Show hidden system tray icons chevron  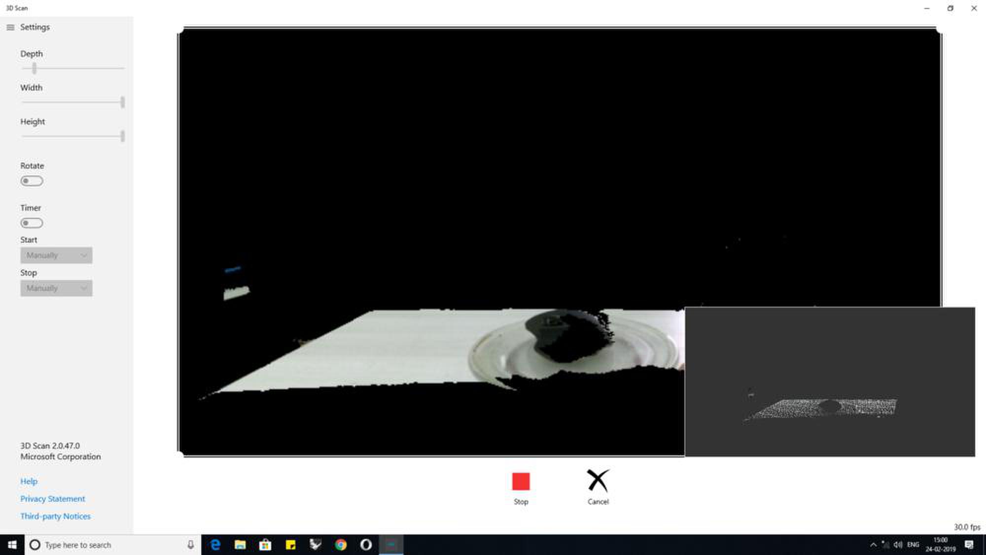tap(873, 545)
